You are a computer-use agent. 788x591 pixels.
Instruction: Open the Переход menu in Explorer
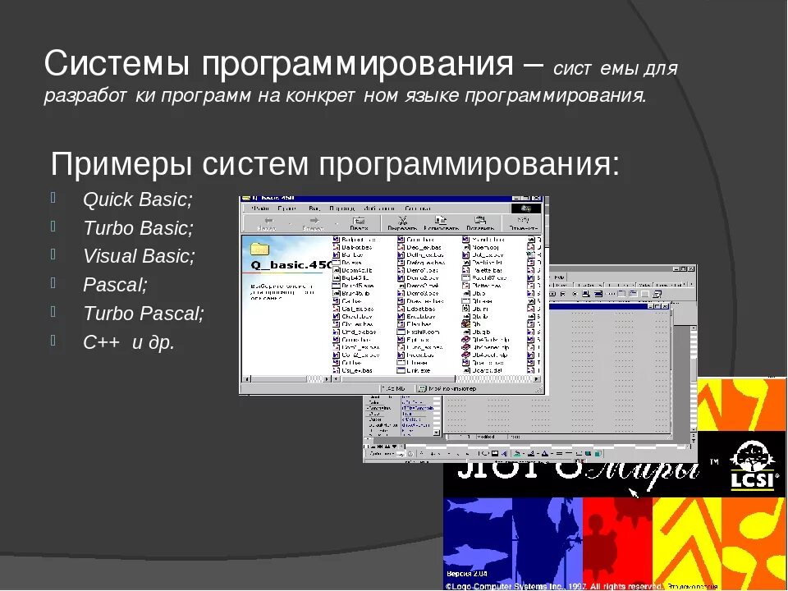coord(341,208)
